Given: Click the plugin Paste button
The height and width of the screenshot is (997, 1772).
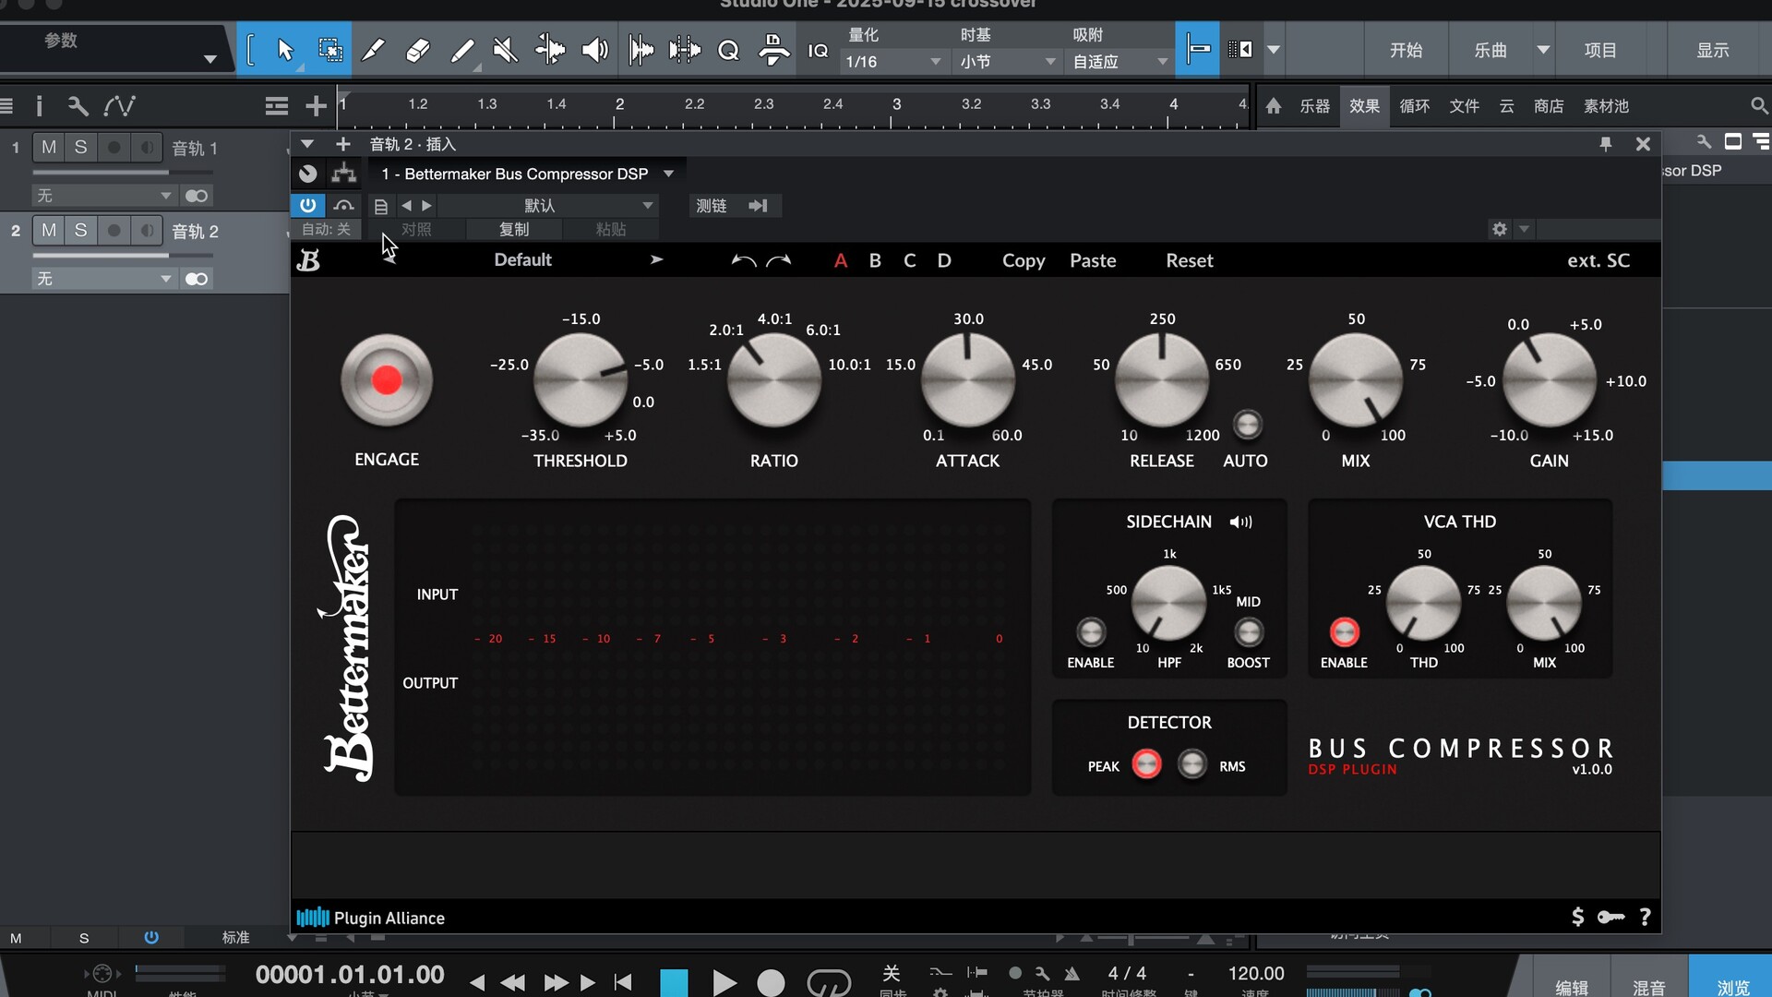Looking at the screenshot, I should pos(1093,260).
